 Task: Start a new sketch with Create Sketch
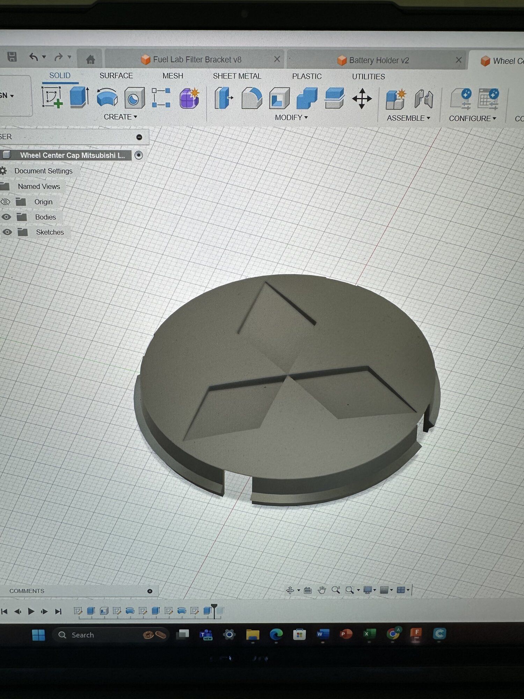tap(52, 97)
